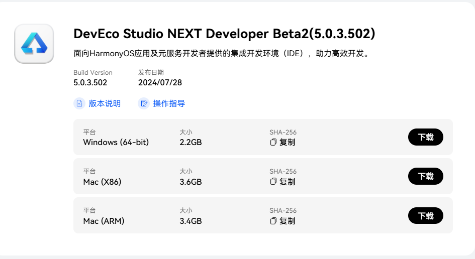Copy SHA-256 via 复制 text for Mac (ARM)
Viewport: 475px width, 259px height.
(x=287, y=221)
